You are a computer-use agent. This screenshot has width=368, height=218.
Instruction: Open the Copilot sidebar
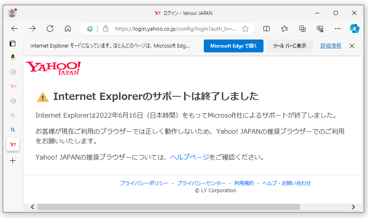pyautogui.click(x=354, y=29)
